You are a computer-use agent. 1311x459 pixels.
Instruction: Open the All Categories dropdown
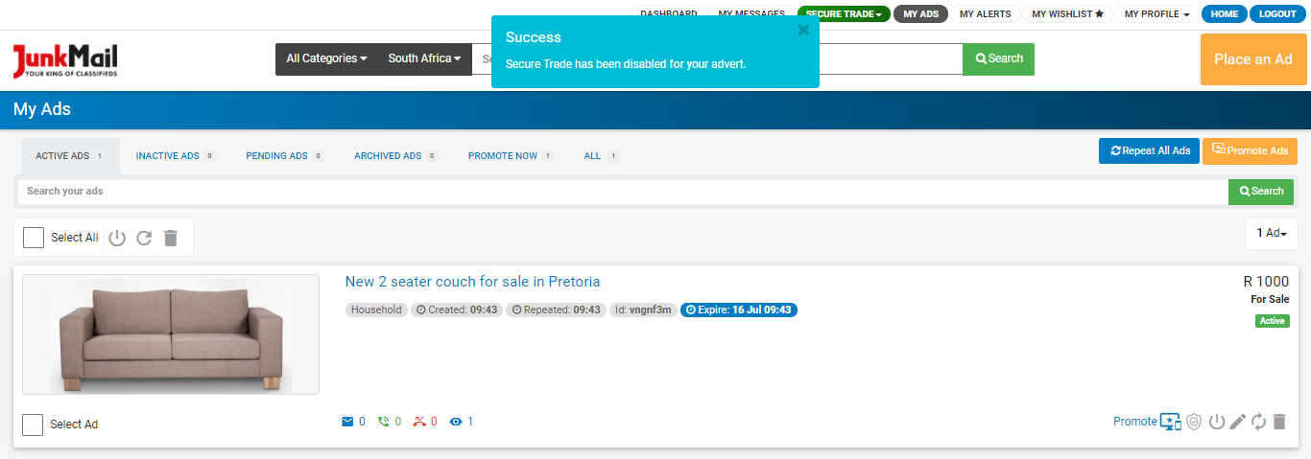pyautogui.click(x=326, y=58)
